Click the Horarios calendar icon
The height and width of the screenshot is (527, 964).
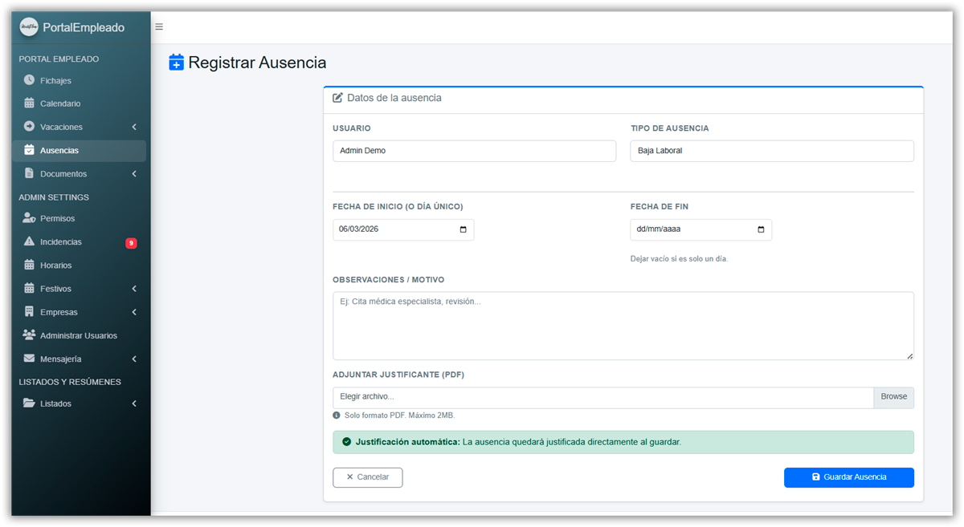coord(30,265)
